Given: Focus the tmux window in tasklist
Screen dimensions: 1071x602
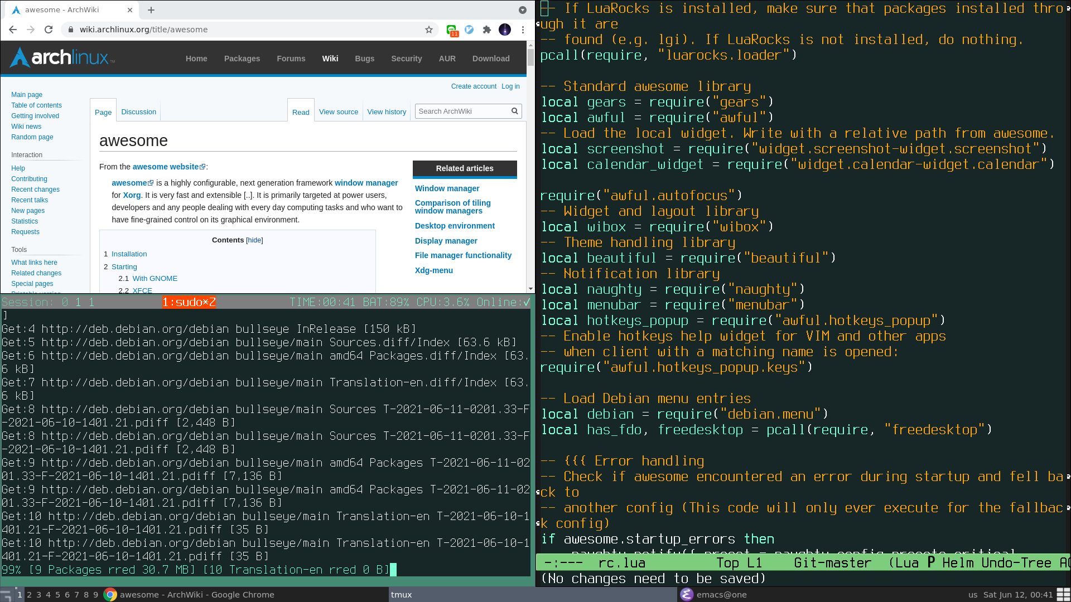Looking at the screenshot, I should click(x=402, y=595).
